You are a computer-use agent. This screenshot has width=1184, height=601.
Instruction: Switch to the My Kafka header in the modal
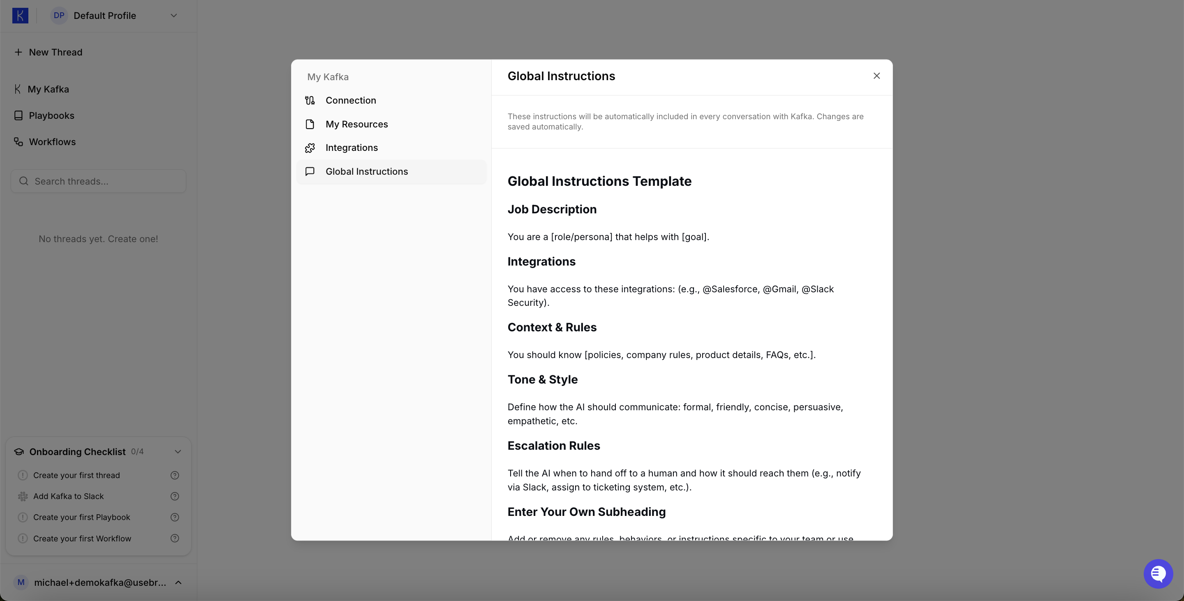(328, 77)
